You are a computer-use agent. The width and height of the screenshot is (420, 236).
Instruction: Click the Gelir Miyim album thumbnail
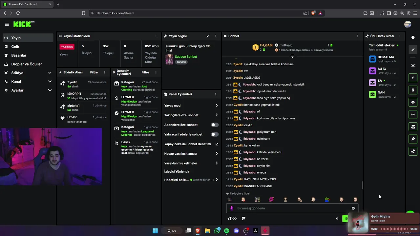tap(358, 223)
